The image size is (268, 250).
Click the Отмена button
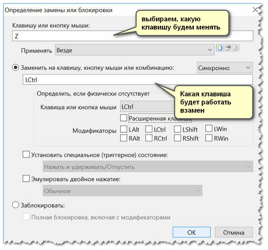click(x=233, y=232)
